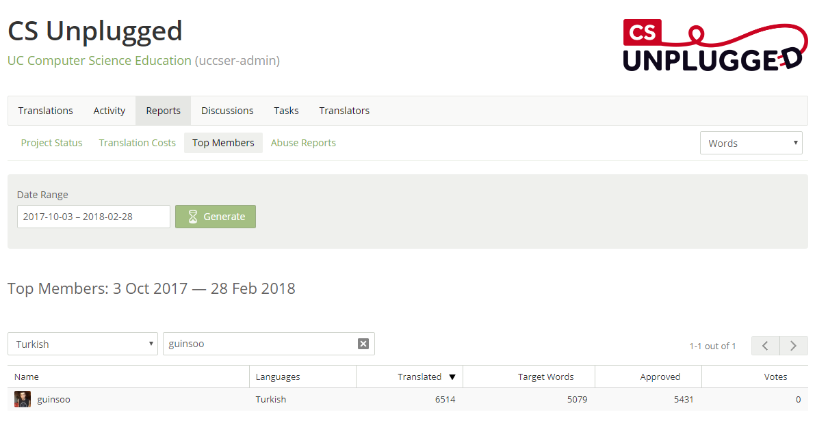Open Abuse Reports link

(x=303, y=143)
